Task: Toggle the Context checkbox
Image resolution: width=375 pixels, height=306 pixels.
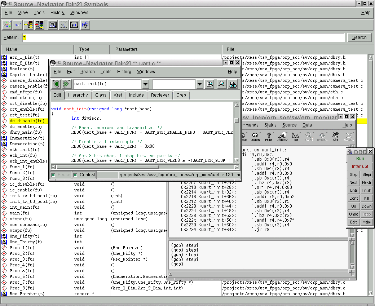Action: tap(75, 175)
